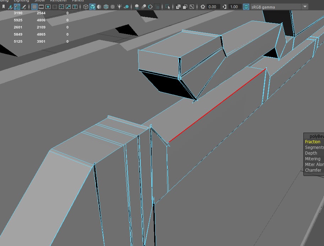
Task: Toggle the Depth of Field icon
Action: pos(157,7)
